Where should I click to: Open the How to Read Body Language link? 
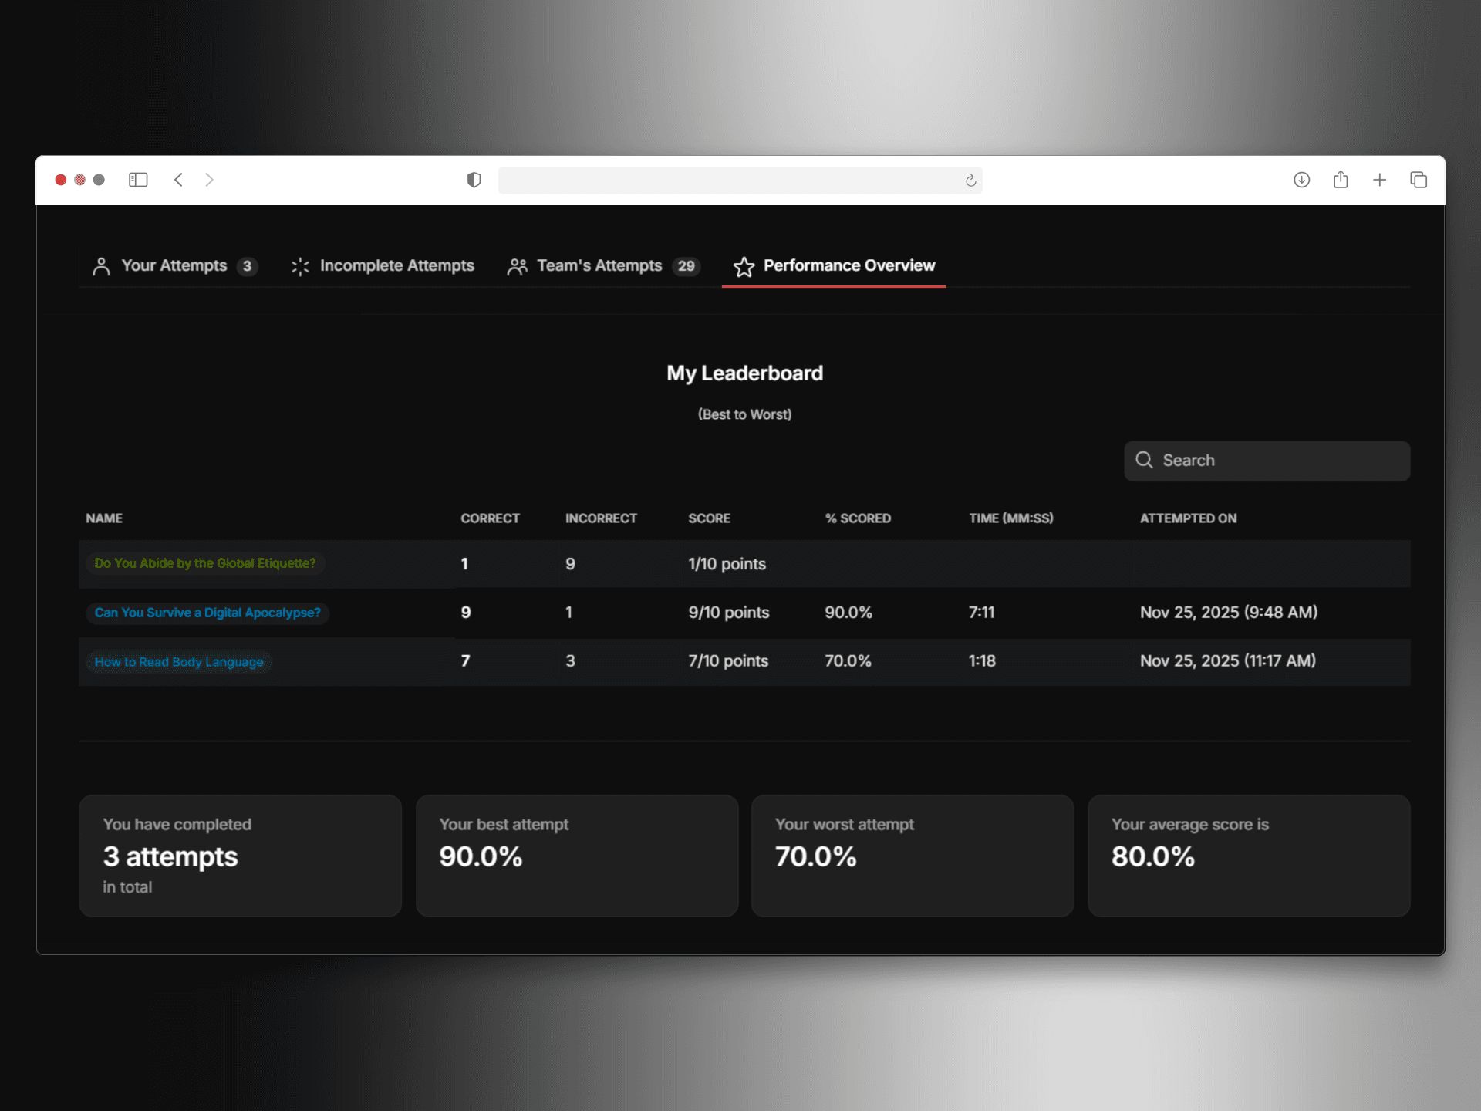pos(179,662)
